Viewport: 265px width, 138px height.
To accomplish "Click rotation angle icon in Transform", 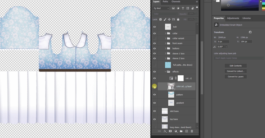I will pyautogui.click(x=215, y=47).
